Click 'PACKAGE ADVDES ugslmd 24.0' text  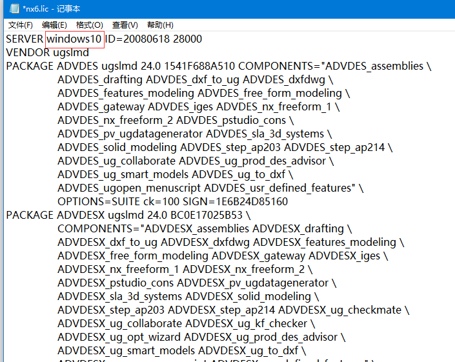pos(83,66)
